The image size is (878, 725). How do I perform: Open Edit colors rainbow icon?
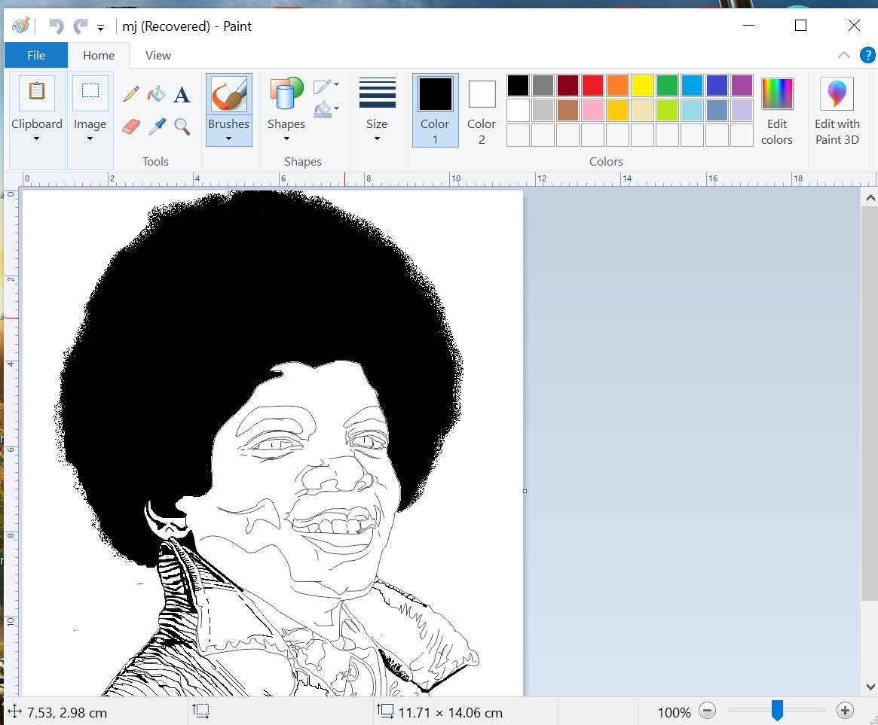click(777, 93)
